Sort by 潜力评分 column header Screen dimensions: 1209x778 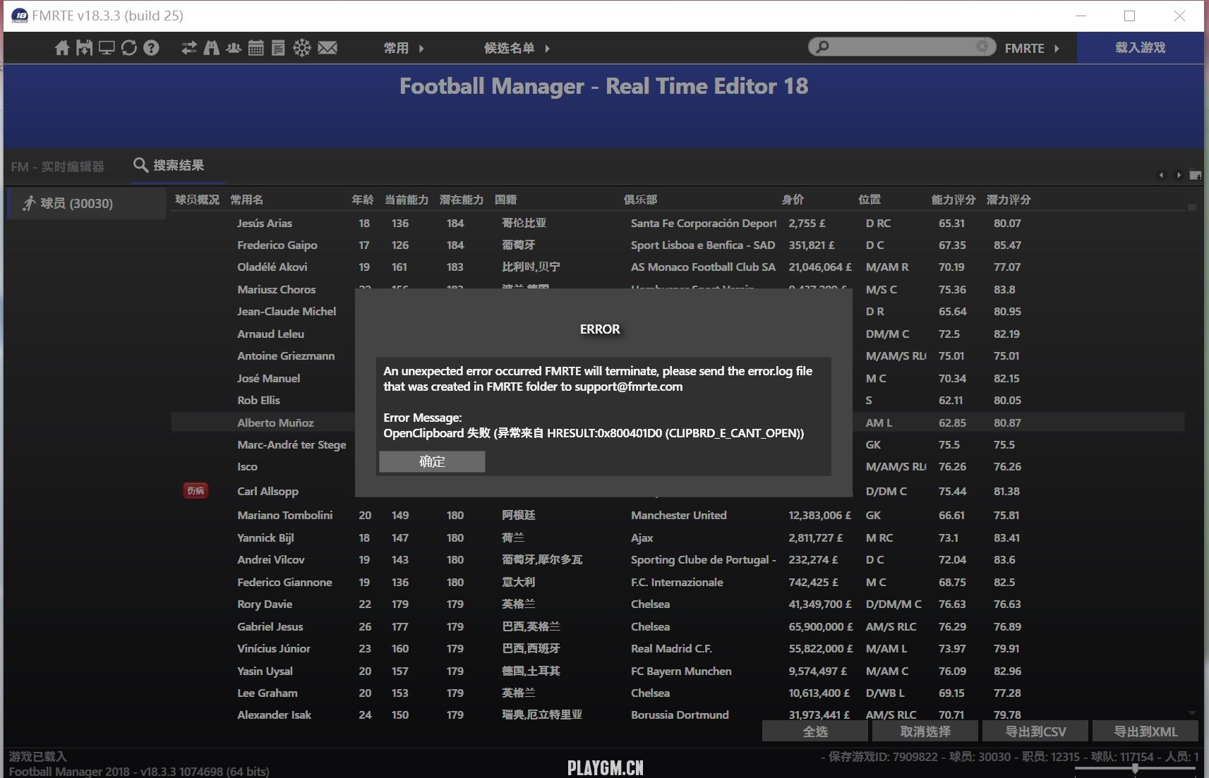pos(1009,200)
